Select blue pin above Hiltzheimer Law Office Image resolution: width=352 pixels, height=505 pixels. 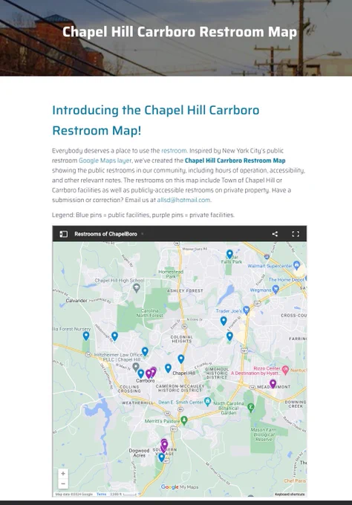click(145, 351)
